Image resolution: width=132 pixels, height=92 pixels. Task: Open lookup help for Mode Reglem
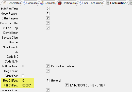click(x=48, y=13)
